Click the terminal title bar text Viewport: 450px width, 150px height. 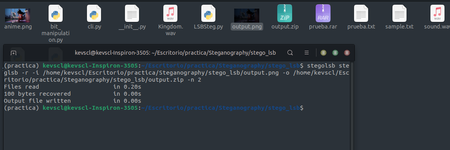coord(175,53)
